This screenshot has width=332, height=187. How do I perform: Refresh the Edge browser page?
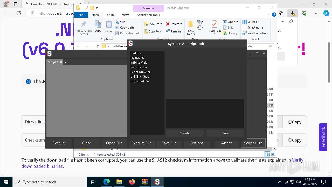pyautogui.click(x=19, y=13)
